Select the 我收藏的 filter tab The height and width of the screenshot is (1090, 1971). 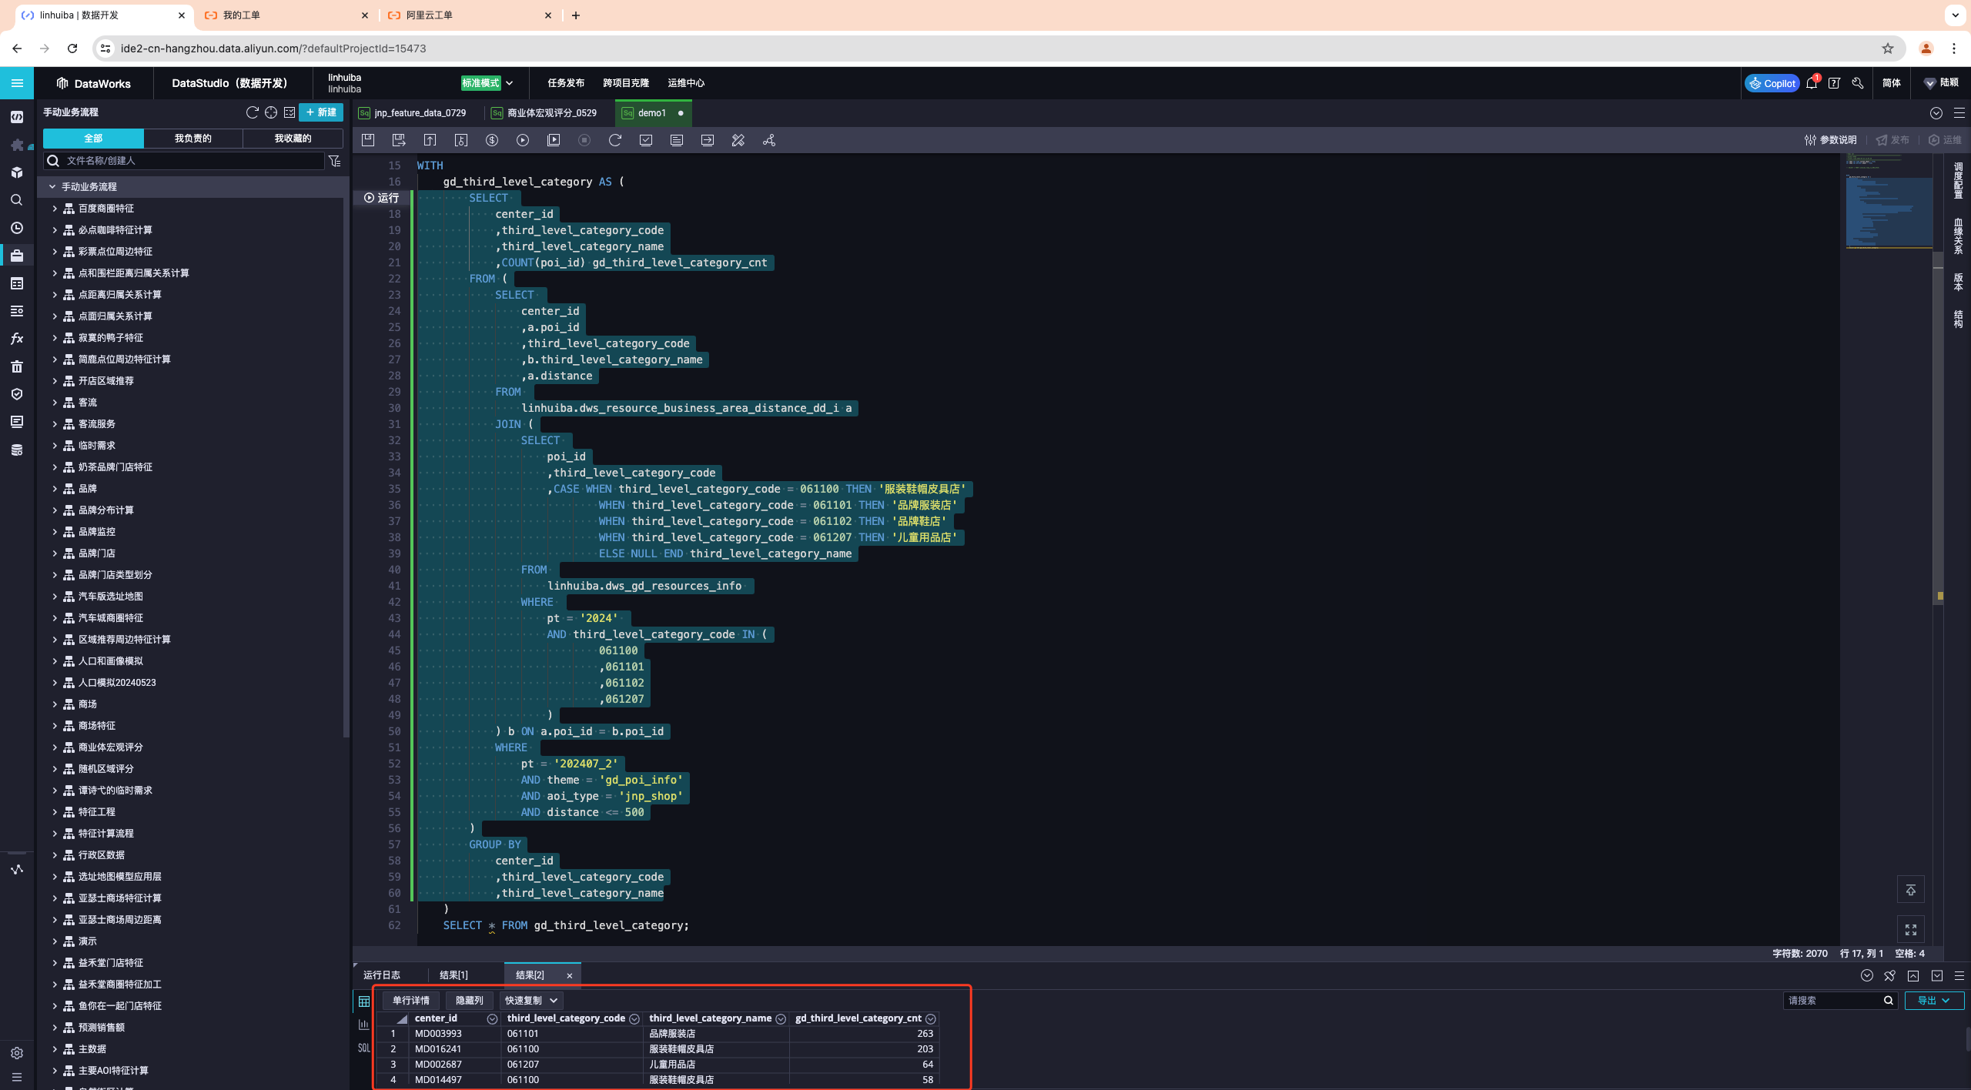point(293,138)
